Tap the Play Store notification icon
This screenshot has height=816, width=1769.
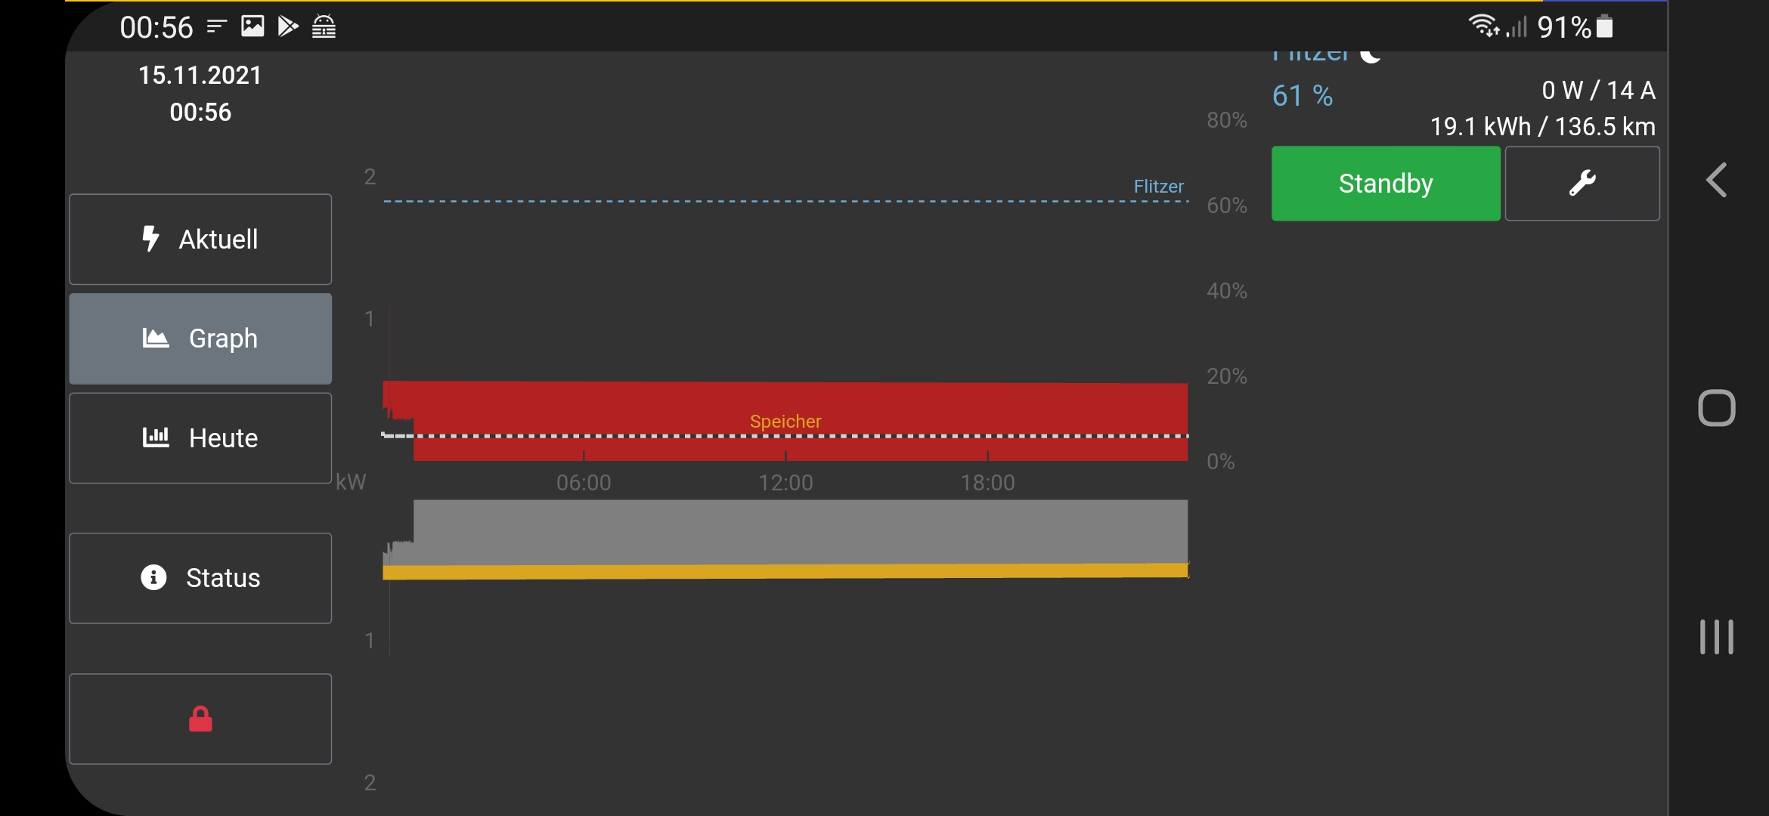288,27
